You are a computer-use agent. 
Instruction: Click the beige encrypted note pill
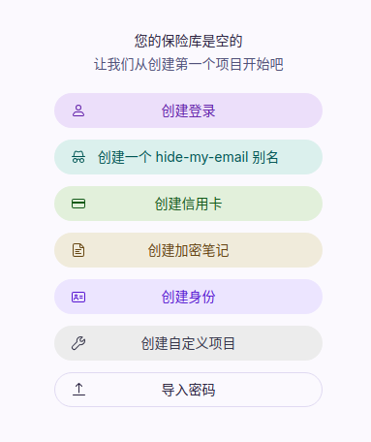pos(188,250)
